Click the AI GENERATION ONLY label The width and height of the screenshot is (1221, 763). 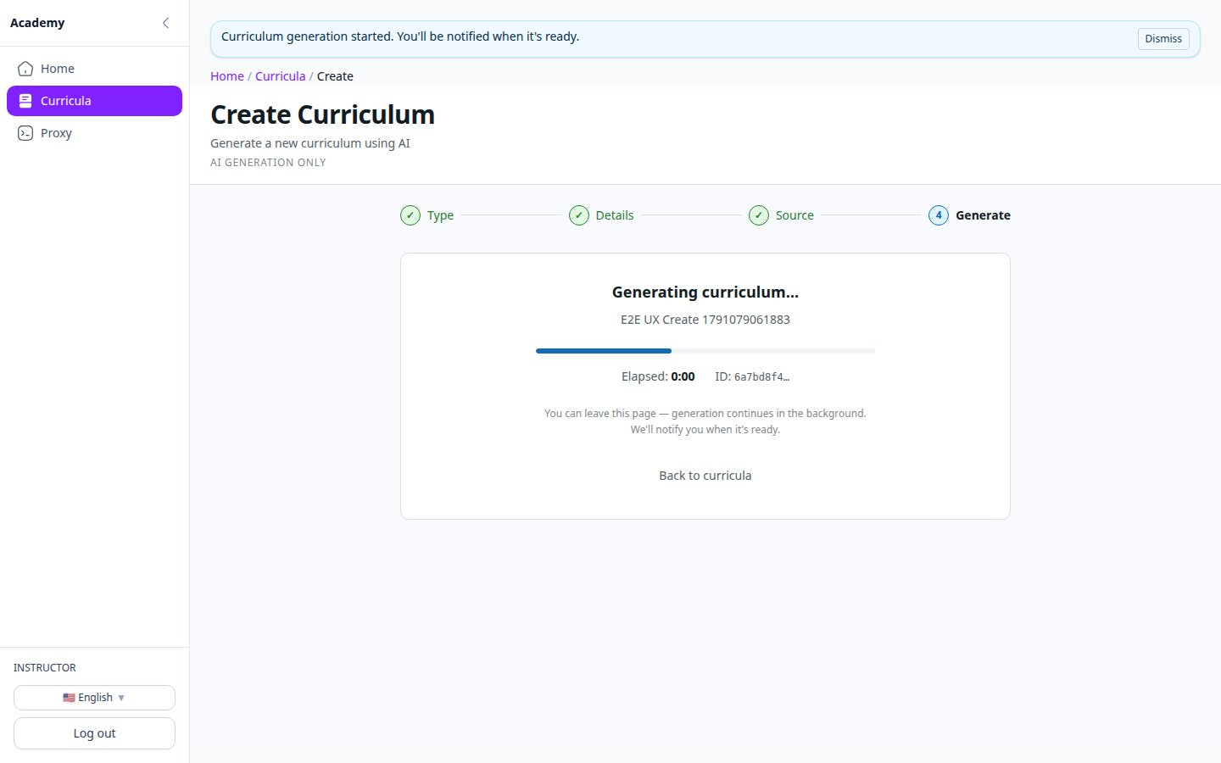pyautogui.click(x=268, y=163)
